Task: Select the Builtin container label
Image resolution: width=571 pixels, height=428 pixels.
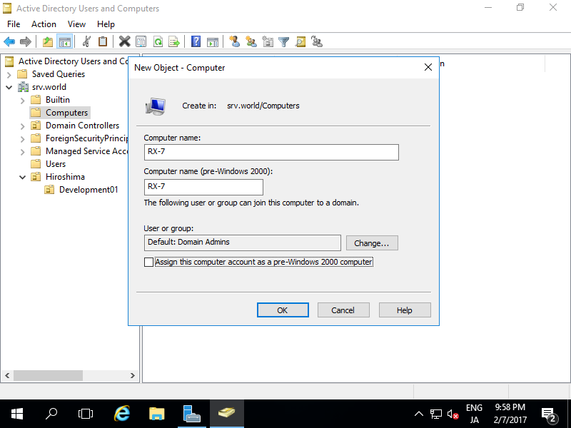Action: 58,100
